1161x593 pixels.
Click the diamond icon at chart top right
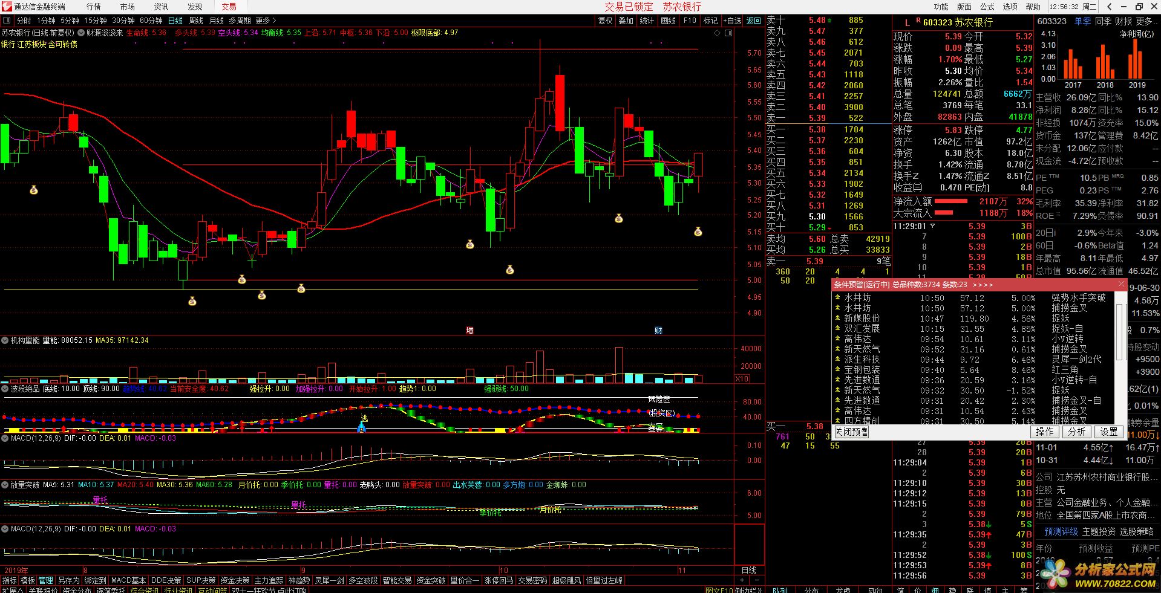click(718, 33)
